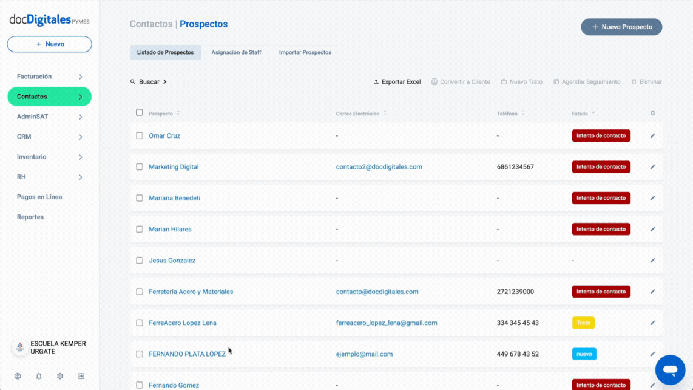The width and height of the screenshot is (693, 390).
Task: Click the Eliminar action
Action: (x=647, y=82)
